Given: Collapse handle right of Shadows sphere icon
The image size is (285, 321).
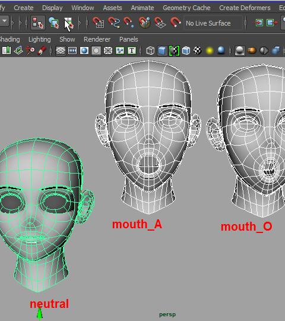Looking at the screenshot, I should click(230, 51).
